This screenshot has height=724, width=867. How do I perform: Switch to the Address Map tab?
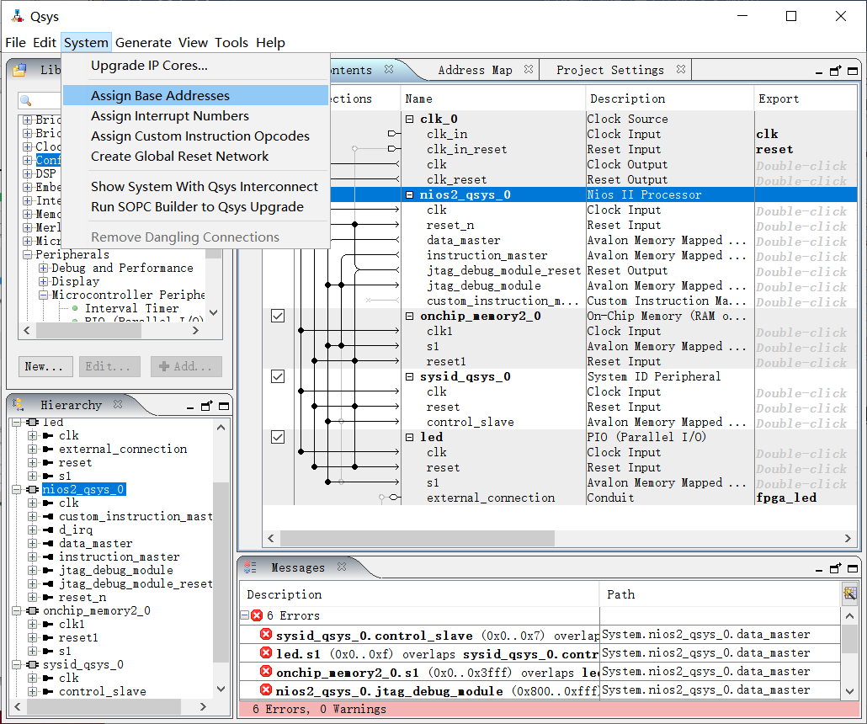click(475, 70)
